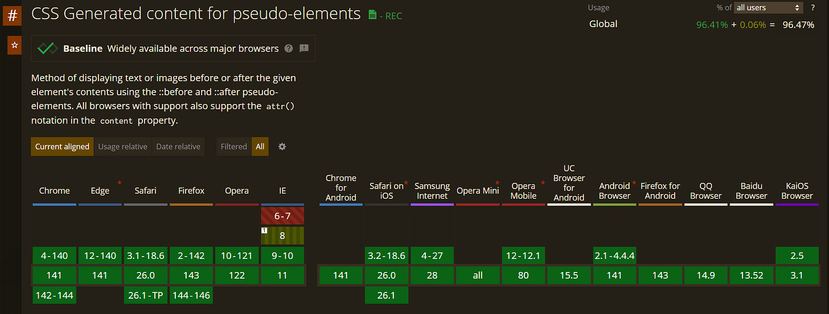The image size is (829, 314).
Task: Open Baseline help question mark
Action: click(x=289, y=48)
